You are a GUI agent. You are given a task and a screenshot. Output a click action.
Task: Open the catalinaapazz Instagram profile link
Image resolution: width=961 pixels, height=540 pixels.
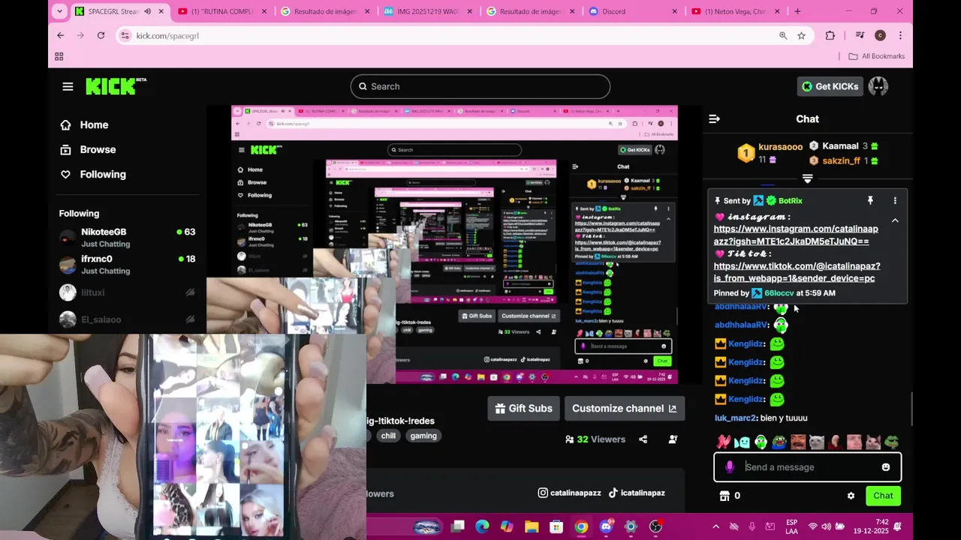tap(569, 493)
